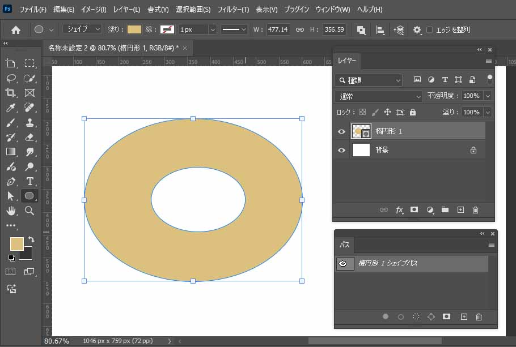Screen dimensions: 516x347
Task: Select the Zoom tool
Action: [x=29, y=211]
